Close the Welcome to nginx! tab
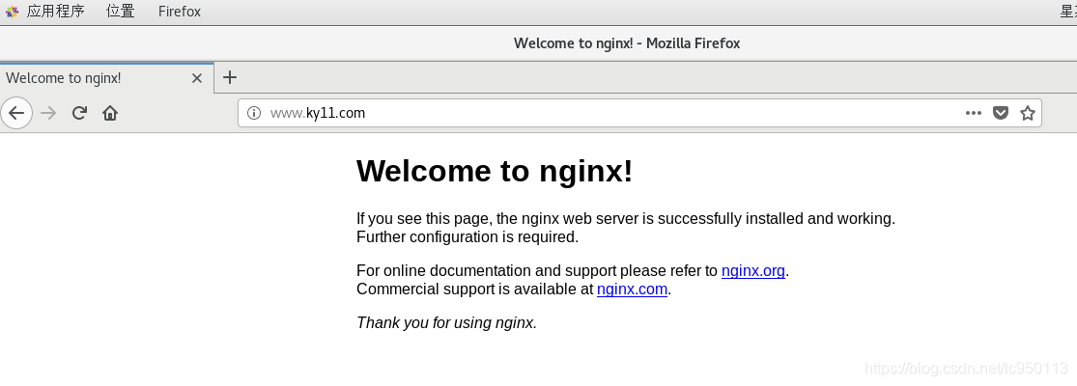1077x386 pixels. (196, 78)
